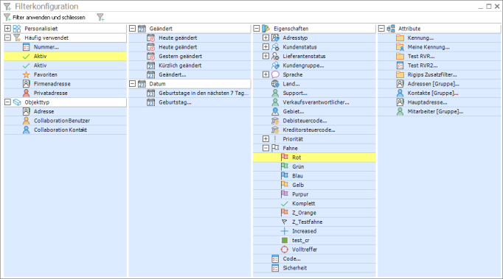Click the orange user icon for CollaborationBenutzer
The height and width of the screenshot is (279, 503).
27,121
